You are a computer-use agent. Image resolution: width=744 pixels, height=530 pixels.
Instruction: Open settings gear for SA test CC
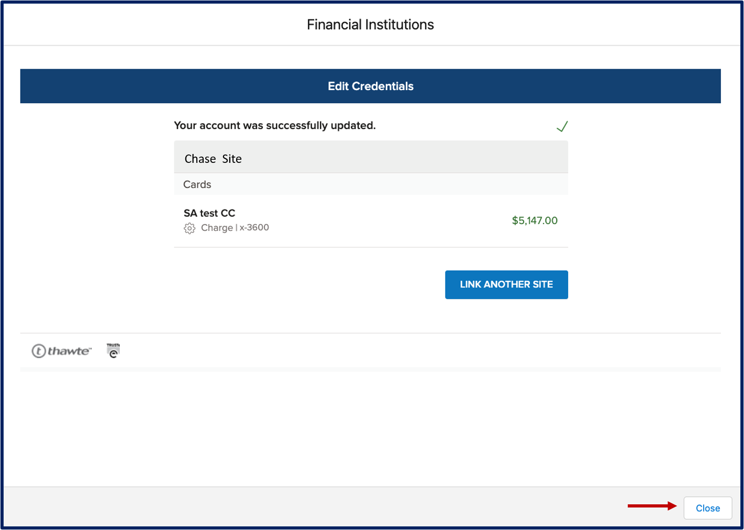[190, 228]
